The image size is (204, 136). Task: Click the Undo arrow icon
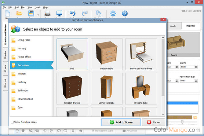tap(72, 14)
